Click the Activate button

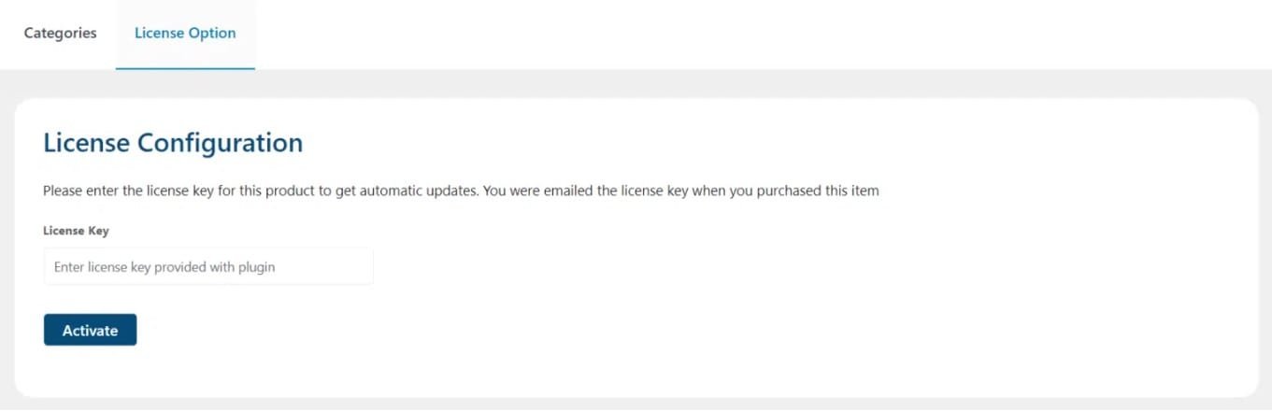[90, 330]
